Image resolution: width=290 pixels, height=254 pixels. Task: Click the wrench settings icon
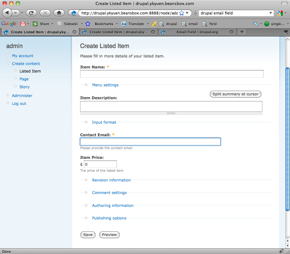coord(255,24)
